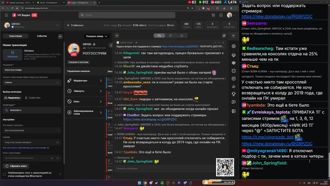The image size is (330, 186).
Task: Click the left arrow in right sidebar
Action: pos(234,36)
